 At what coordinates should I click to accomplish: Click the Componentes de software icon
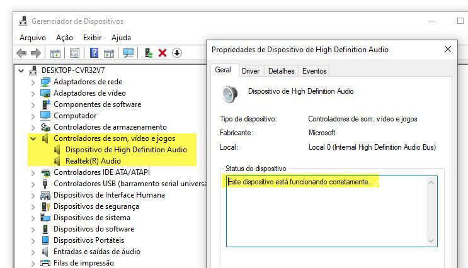pos(45,104)
